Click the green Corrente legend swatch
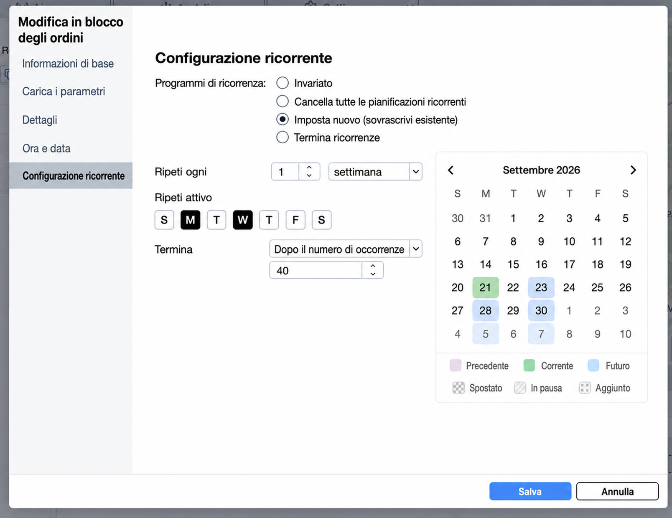Viewport: 672px width, 518px height. (x=529, y=366)
